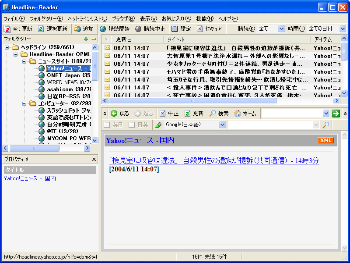Click double-chevron at left of browser toolbar
Screen dimensions: 350x263
(105, 114)
